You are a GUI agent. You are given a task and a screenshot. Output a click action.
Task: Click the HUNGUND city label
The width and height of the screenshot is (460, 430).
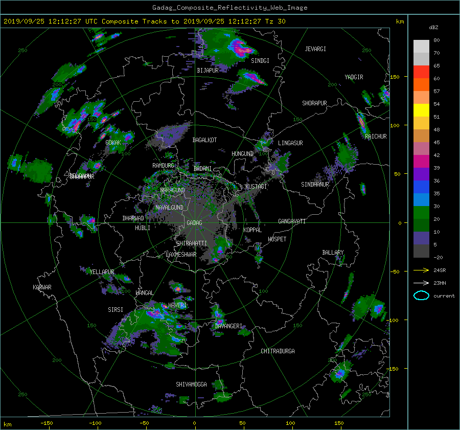point(242,154)
